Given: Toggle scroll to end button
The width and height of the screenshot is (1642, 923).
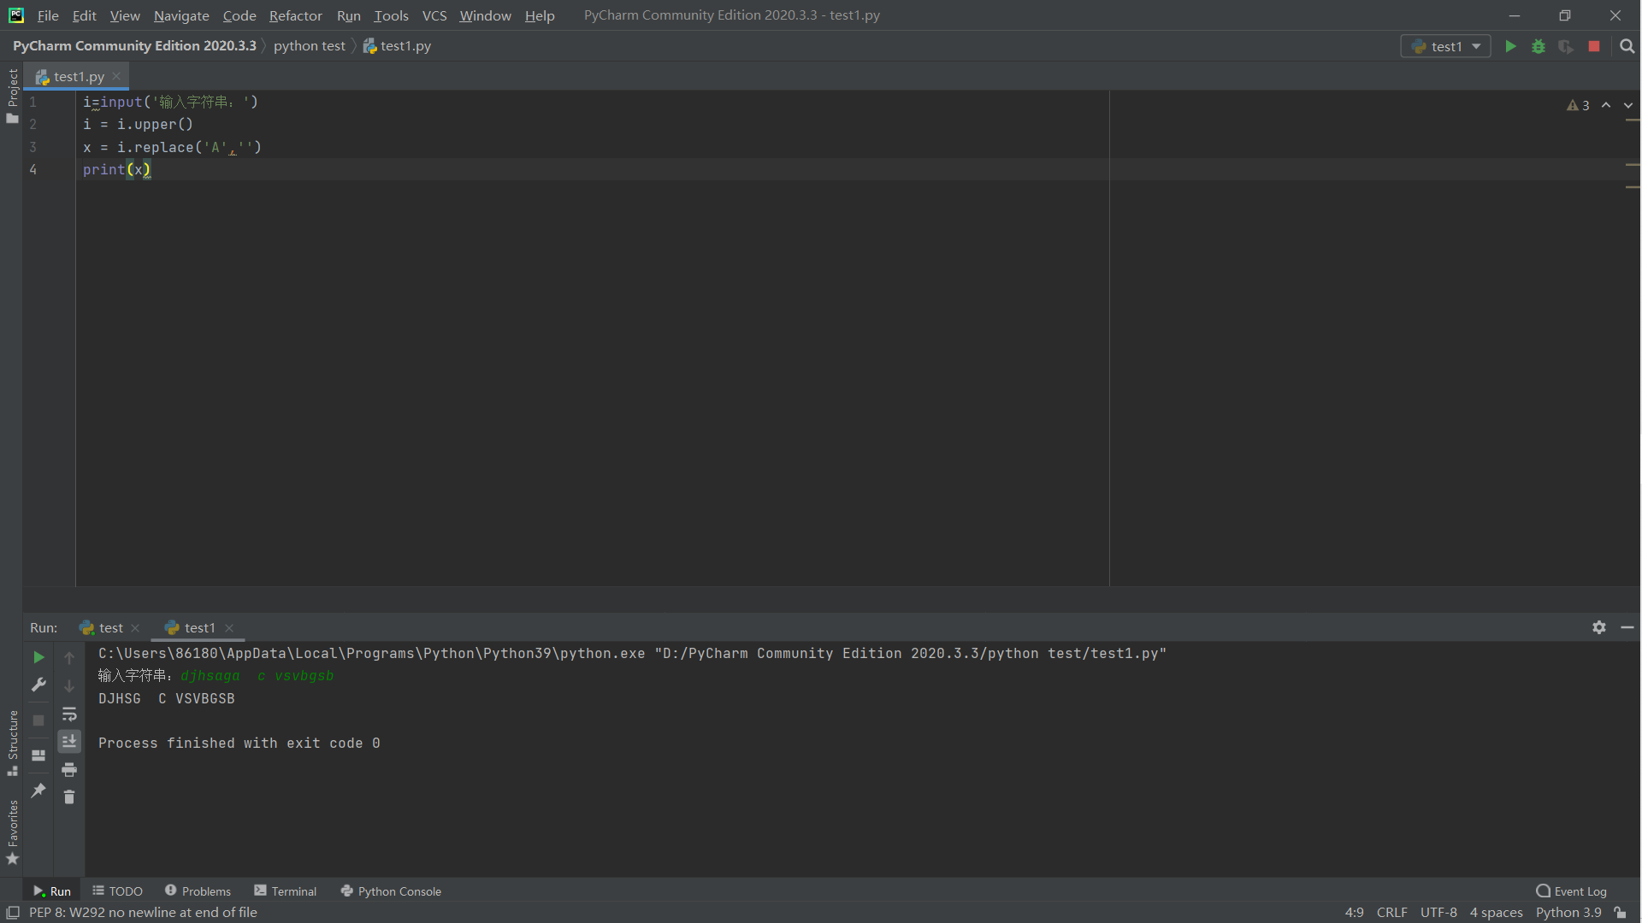Looking at the screenshot, I should (69, 741).
